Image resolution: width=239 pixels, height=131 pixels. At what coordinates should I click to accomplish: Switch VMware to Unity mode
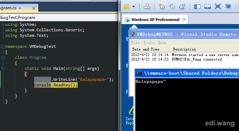pos(228,7)
